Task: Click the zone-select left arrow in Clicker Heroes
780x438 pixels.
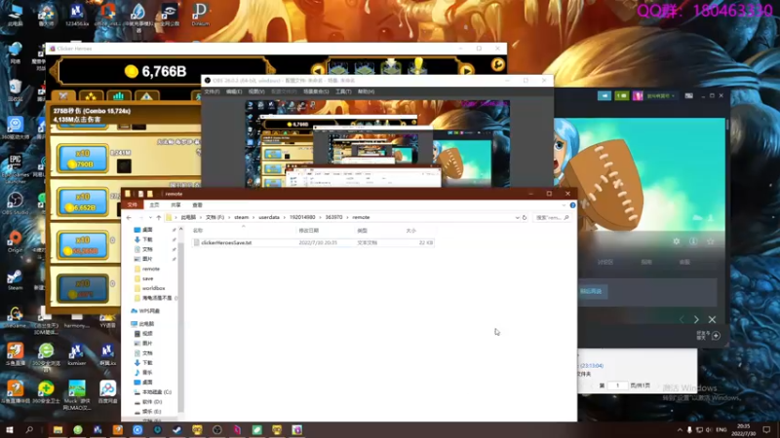Action: point(318,70)
